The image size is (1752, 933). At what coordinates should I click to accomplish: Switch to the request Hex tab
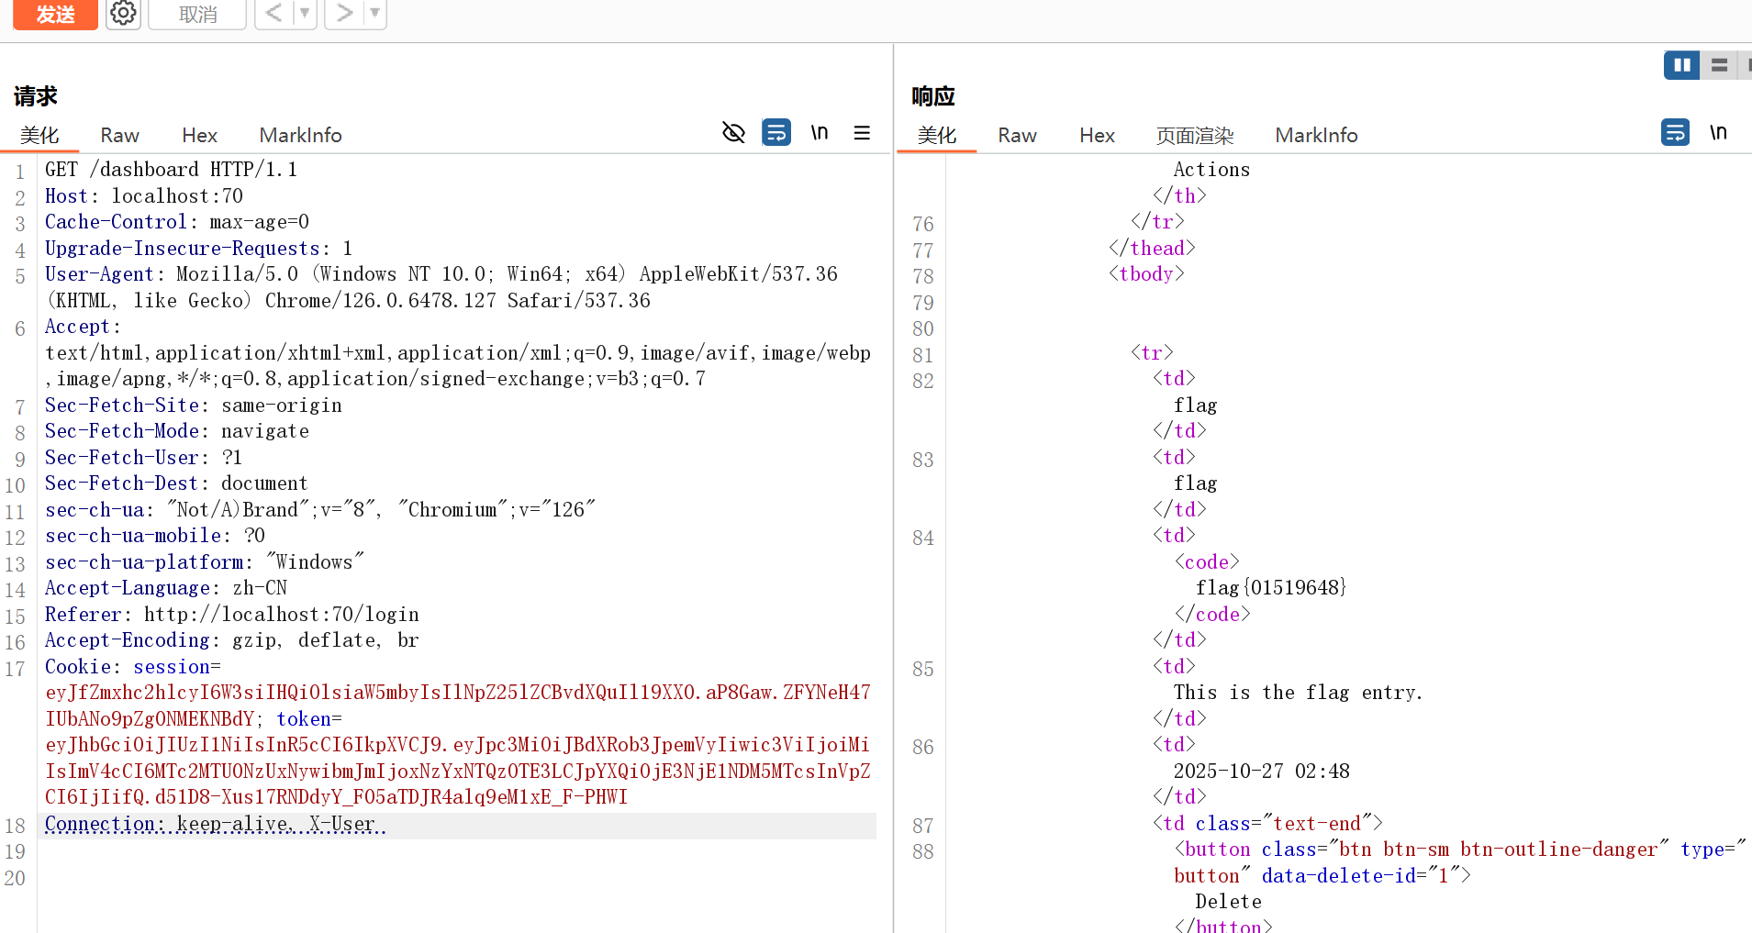point(199,135)
